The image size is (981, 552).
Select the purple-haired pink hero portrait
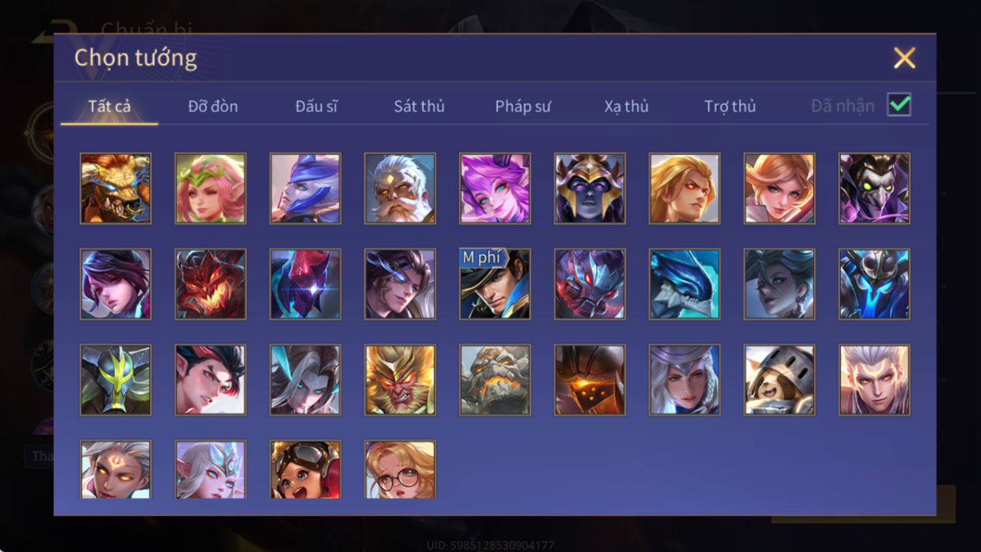pyautogui.click(x=495, y=188)
